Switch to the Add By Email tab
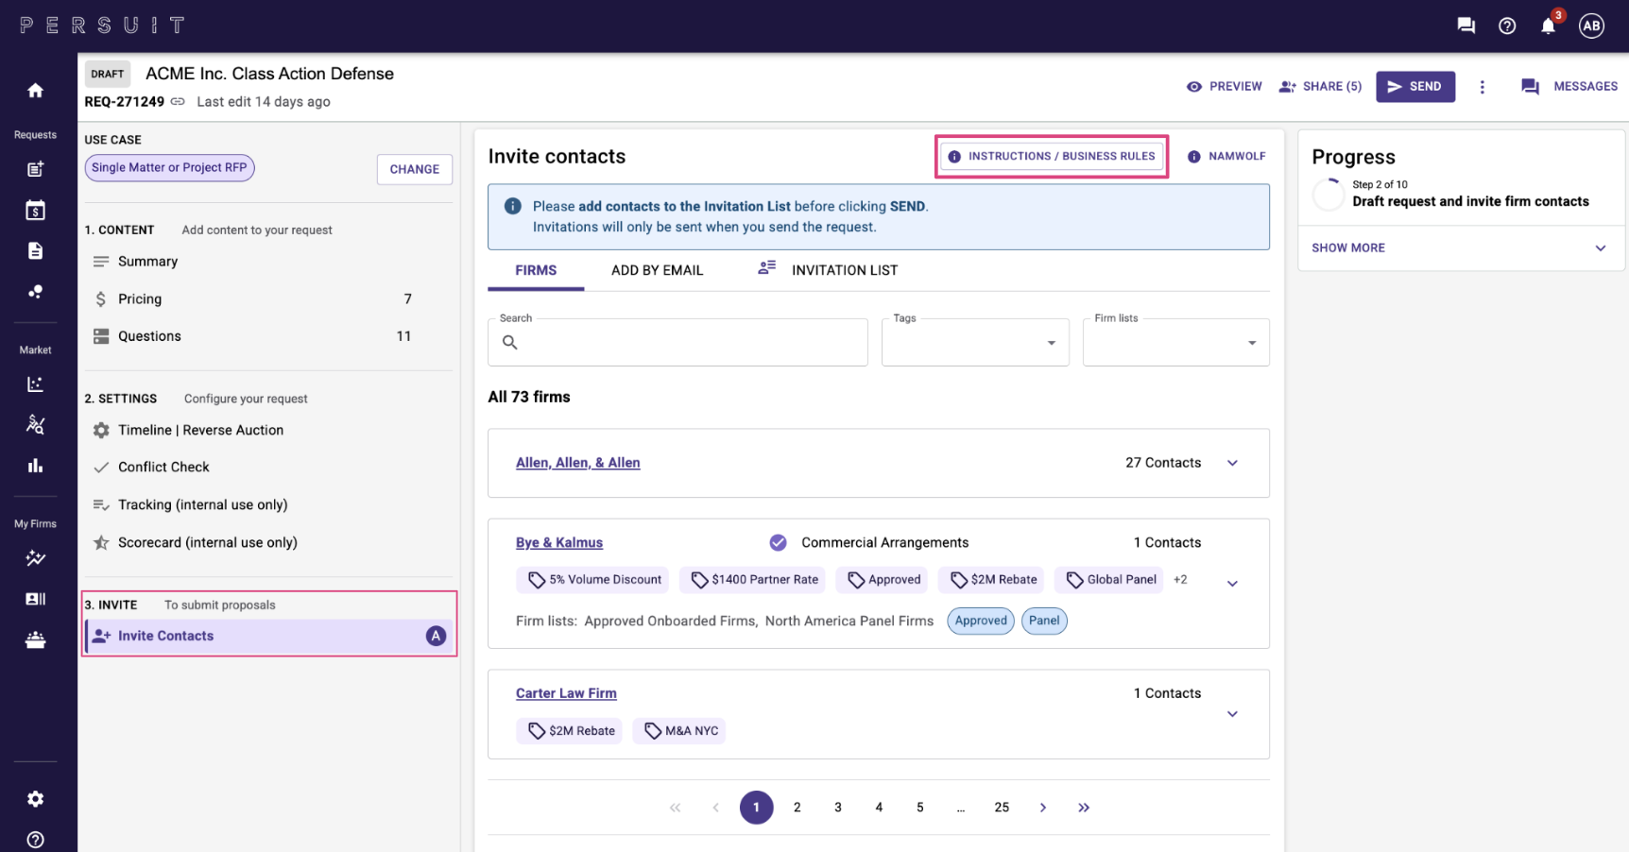Screen dimensions: 1629x852 658,270
